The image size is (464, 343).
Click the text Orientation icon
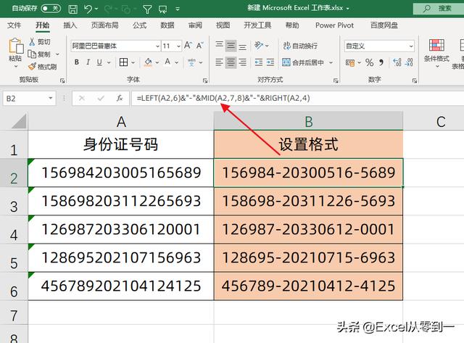259,45
